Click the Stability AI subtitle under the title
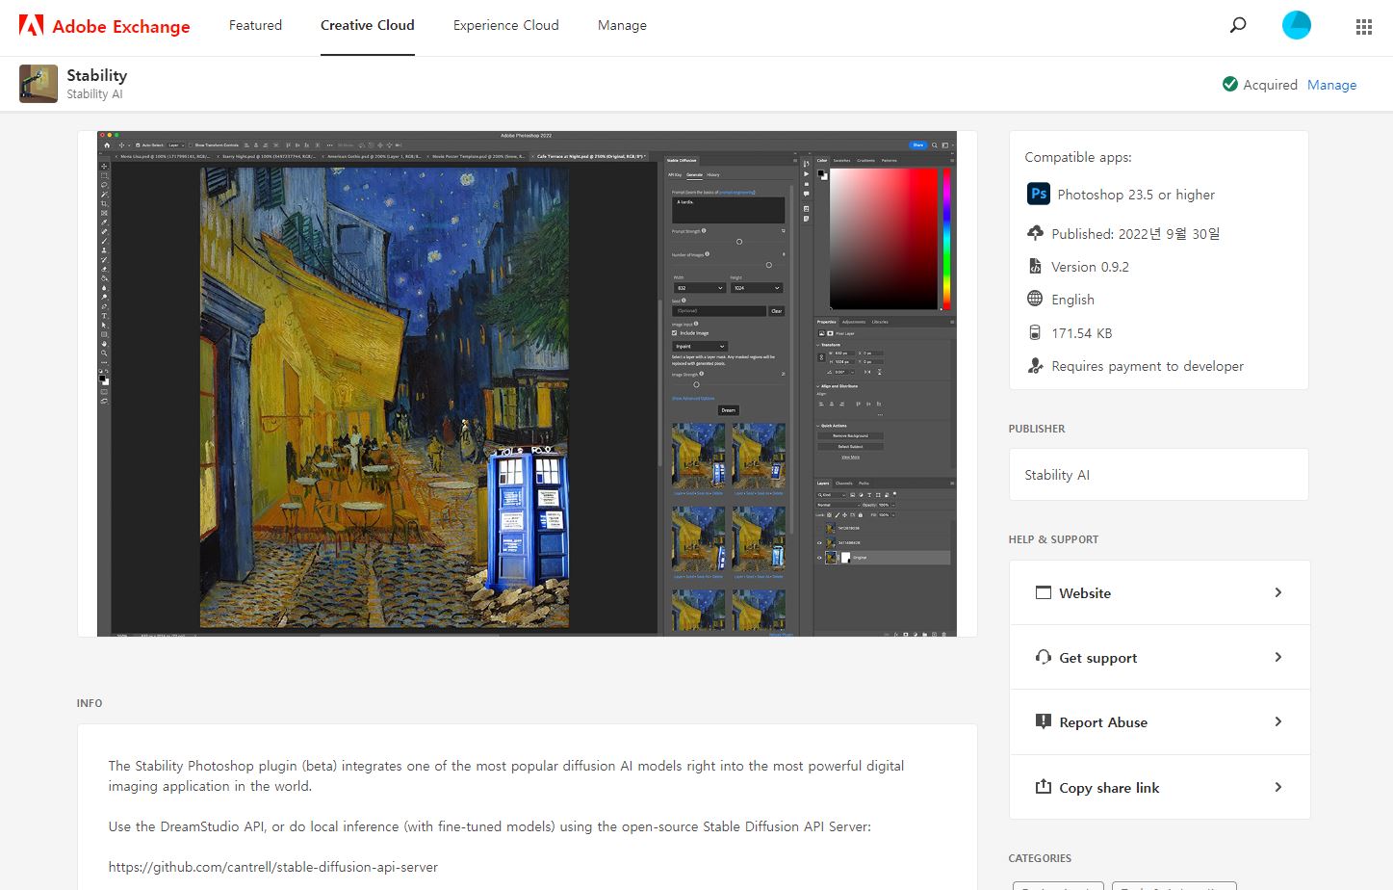 pyautogui.click(x=94, y=94)
